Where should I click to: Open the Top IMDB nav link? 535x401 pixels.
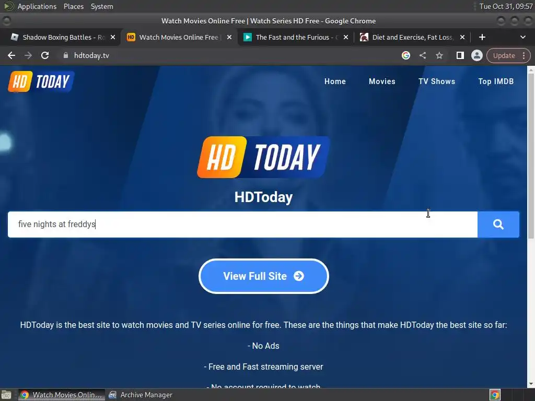(x=496, y=81)
